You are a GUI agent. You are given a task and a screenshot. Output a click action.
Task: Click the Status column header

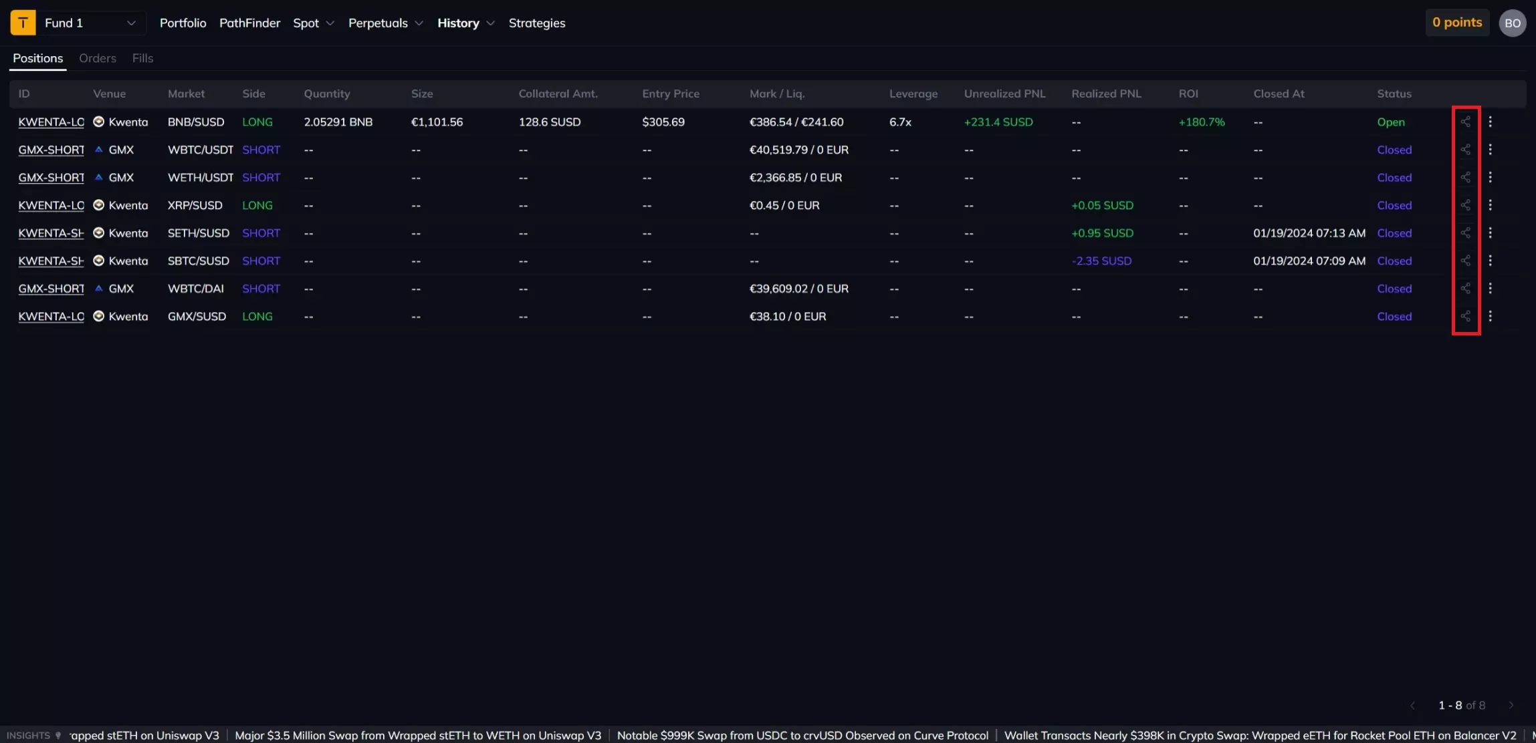(x=1394, y=94)
